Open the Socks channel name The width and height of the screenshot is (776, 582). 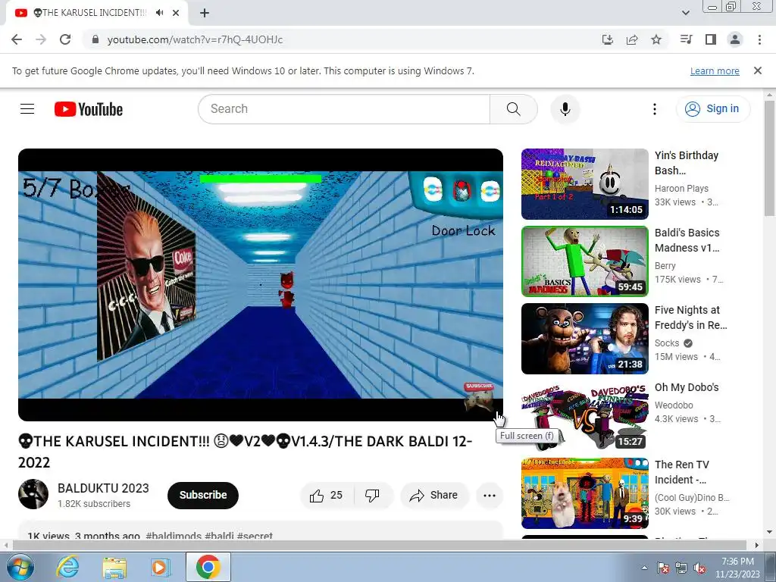click(x=667, y=343)
